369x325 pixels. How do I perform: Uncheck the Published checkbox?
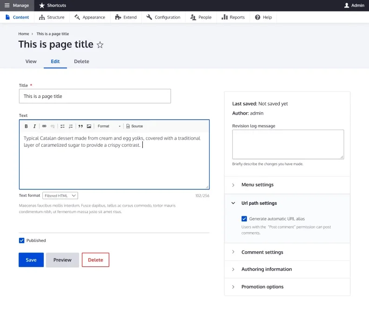(x=22, y=240)
